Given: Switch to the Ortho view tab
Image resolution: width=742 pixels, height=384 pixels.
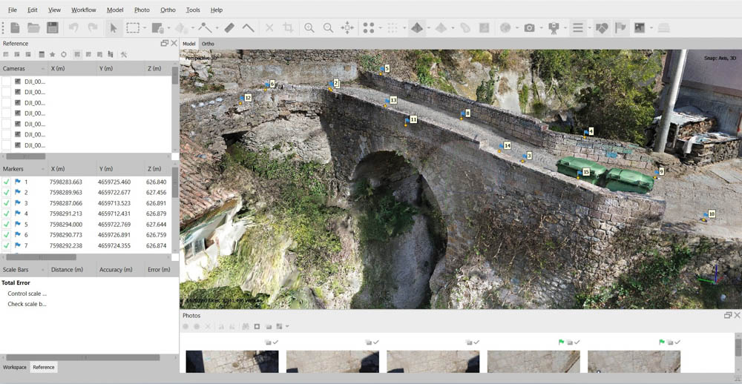Looking at the screenshot, I should 208,44.
